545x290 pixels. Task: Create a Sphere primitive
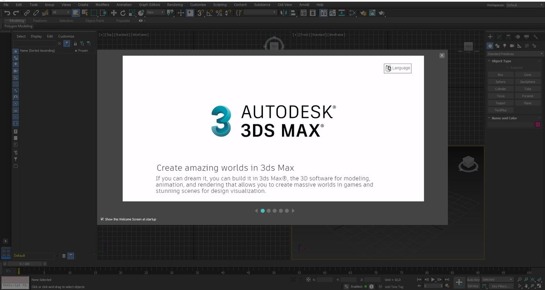click(500, 82)
